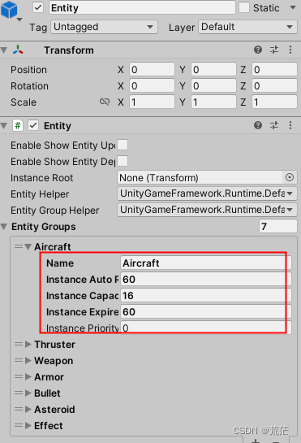The image size is (301, 443).
Task: Click the Weapon element drag handle
Action: (x=19, y=360)
